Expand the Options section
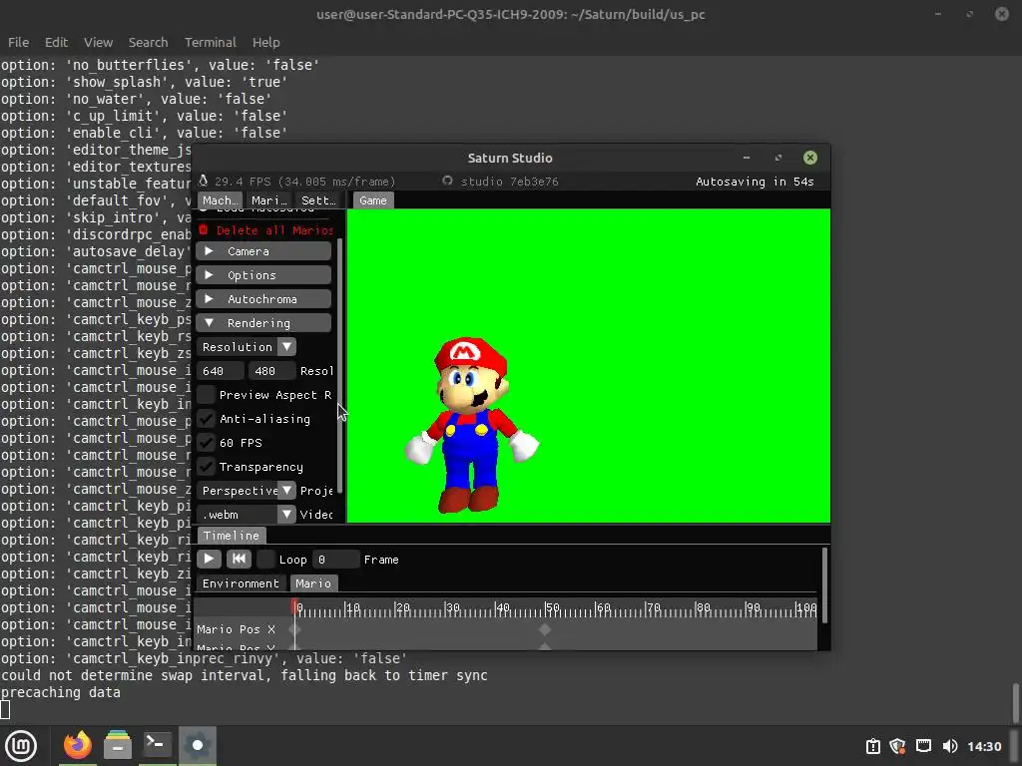 pos(263,275)
